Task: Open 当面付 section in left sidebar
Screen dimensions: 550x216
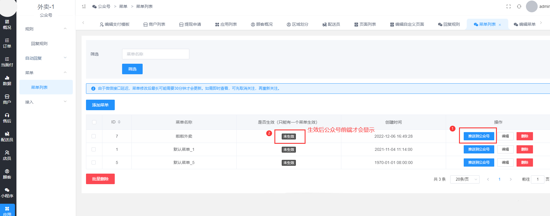Action: [7, 62]
